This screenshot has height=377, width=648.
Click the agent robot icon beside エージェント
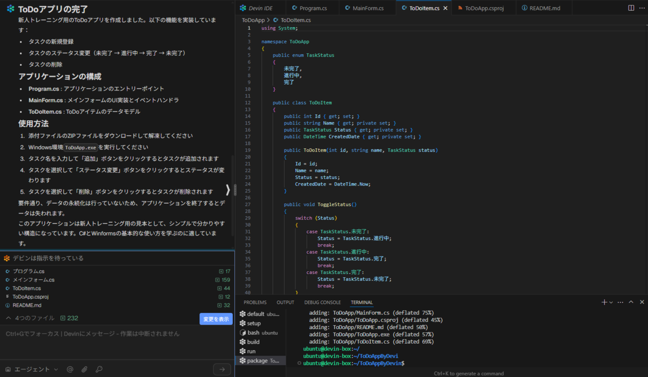[x=8, y=369]
